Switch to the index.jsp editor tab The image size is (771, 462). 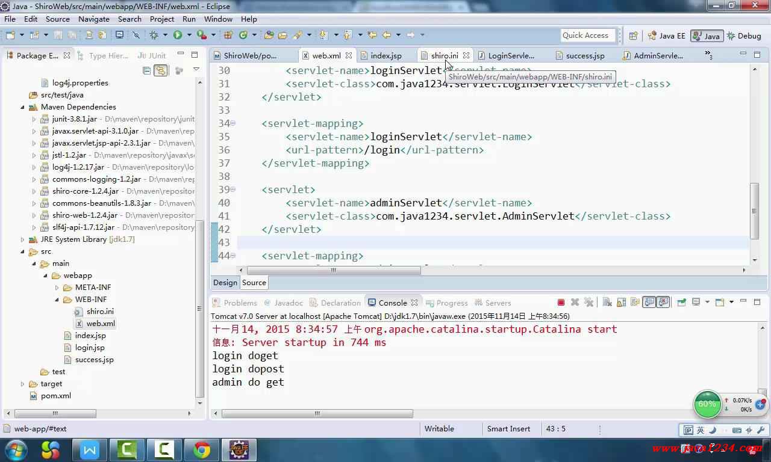pos(385,55)
